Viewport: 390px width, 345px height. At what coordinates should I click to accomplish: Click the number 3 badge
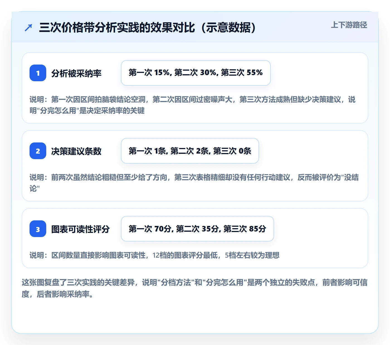tap(38, 229)
